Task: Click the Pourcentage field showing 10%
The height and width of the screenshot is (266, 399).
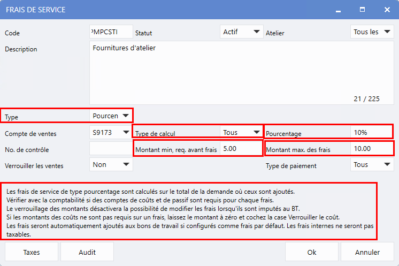Action: coord(371,132)
